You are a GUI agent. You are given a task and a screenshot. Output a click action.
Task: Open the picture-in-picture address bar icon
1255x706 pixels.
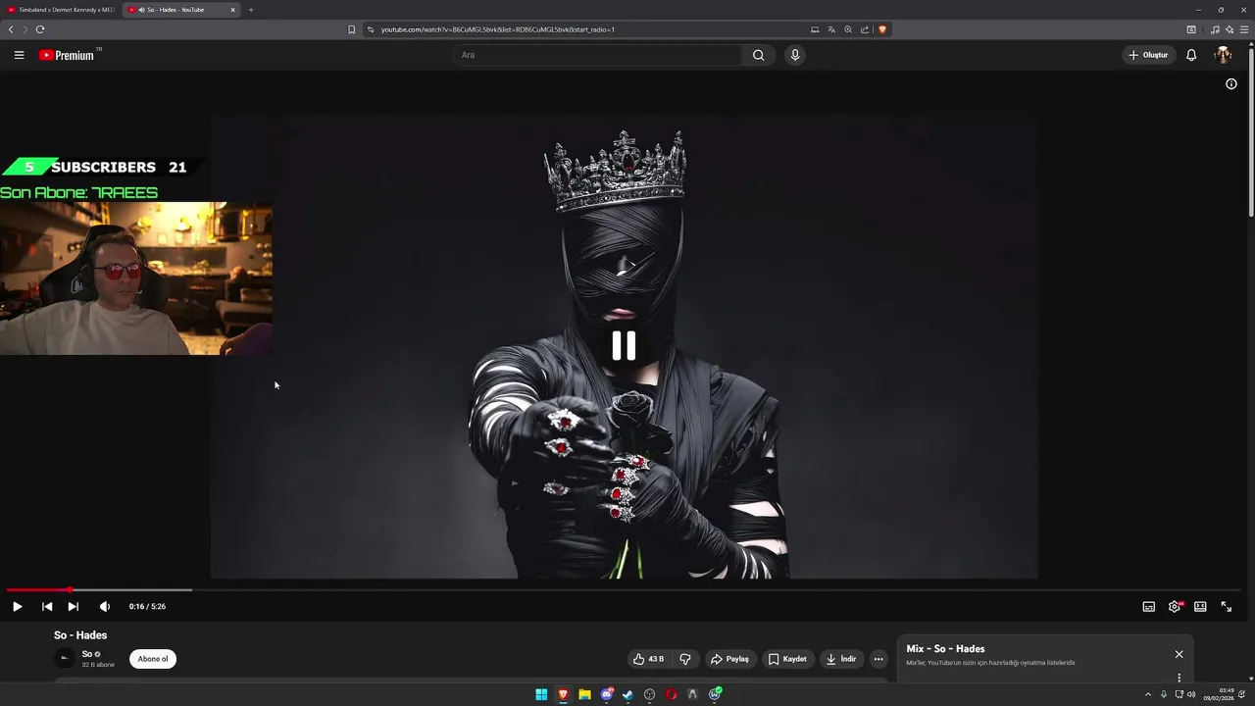815,29
